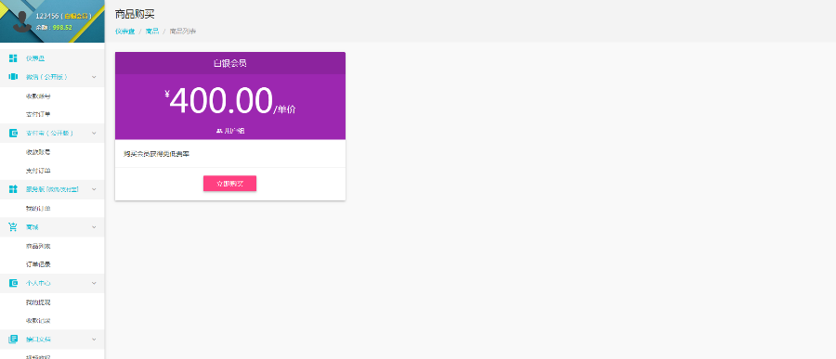
Task: Collapse the 接口文档 section chevron
Action: click(x=94, y=340)
